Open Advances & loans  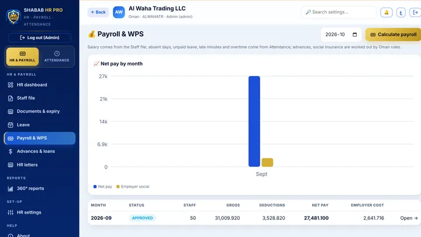coord(40,152)
